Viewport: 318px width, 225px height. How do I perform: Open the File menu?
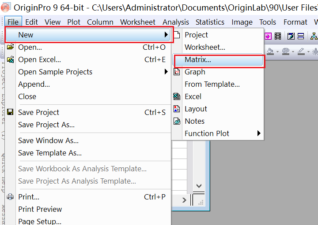13,22
